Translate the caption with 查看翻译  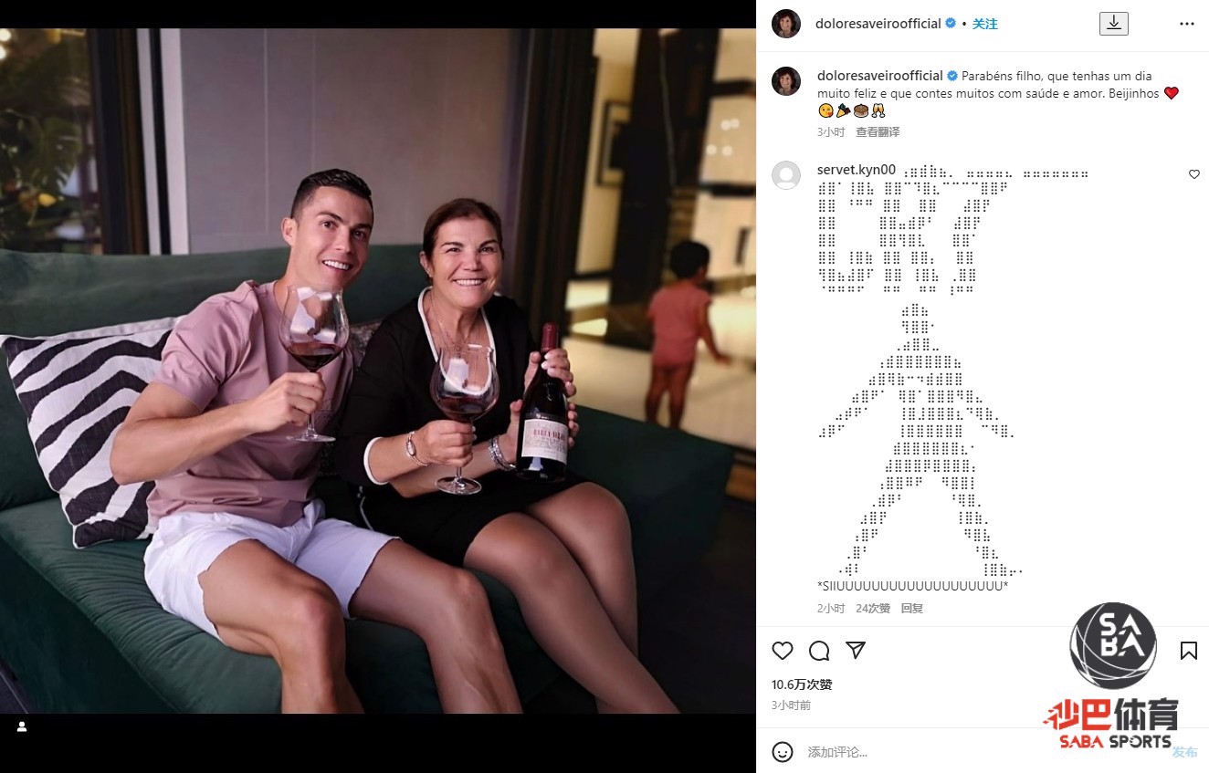(878, 132)
